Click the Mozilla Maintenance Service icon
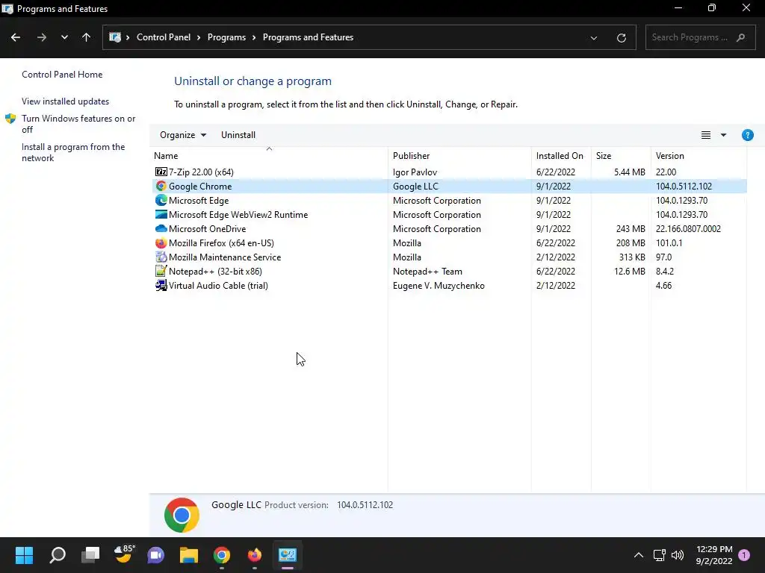The height and width of the screenshot is (573, 765). coord(161,257)
